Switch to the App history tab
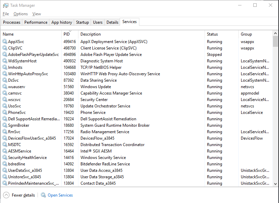Image resolution: width=279 pixels, height=203 pixels. 62,22
